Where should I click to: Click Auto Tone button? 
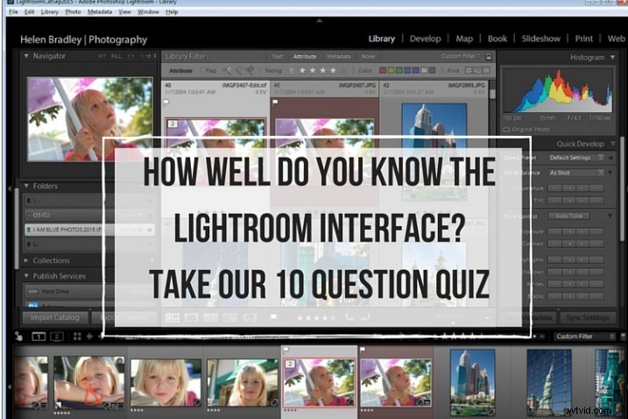[568, 217]
